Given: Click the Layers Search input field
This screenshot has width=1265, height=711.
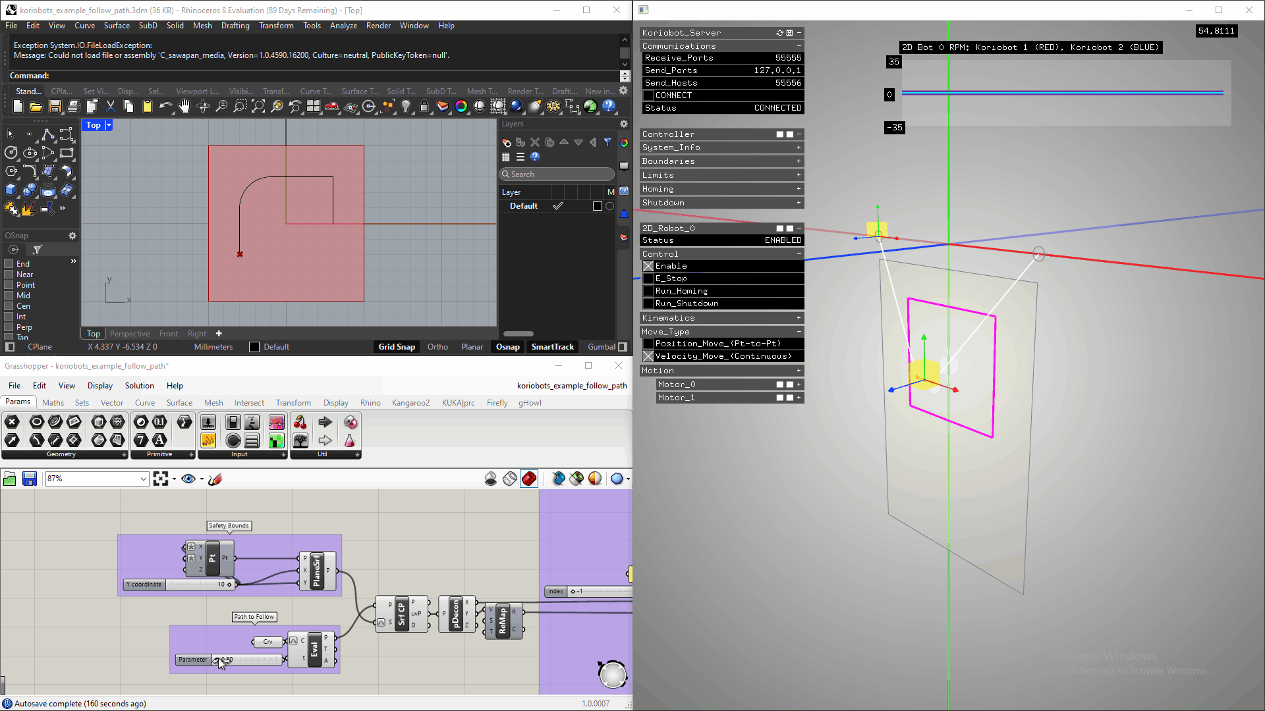Looking at the screenshot, I should [557, 174].
